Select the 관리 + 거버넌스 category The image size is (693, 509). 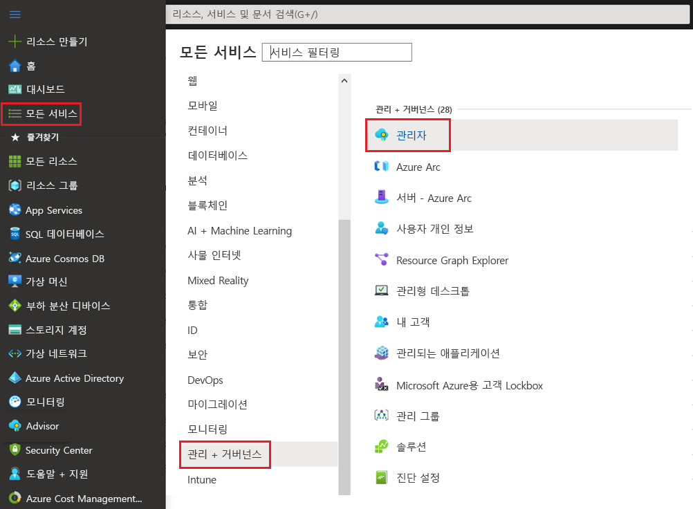pos(259,454)
